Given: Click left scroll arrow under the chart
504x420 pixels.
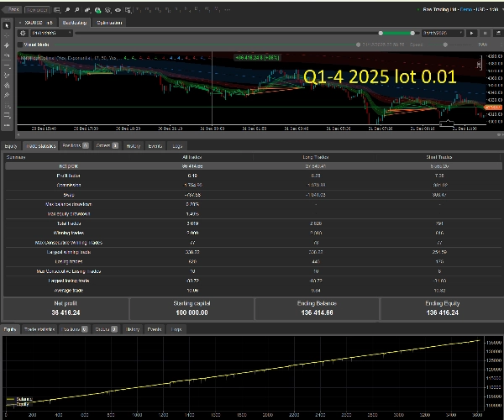Looking at the screenshot, I should (x=18, y=135).
